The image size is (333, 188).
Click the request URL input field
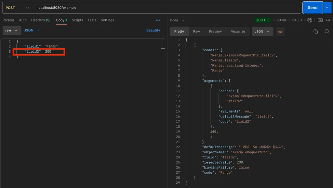pos(168,7)
